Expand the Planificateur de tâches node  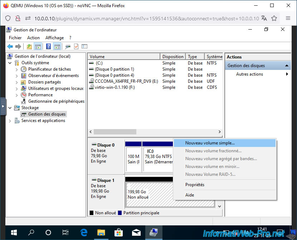pos(17,70)
